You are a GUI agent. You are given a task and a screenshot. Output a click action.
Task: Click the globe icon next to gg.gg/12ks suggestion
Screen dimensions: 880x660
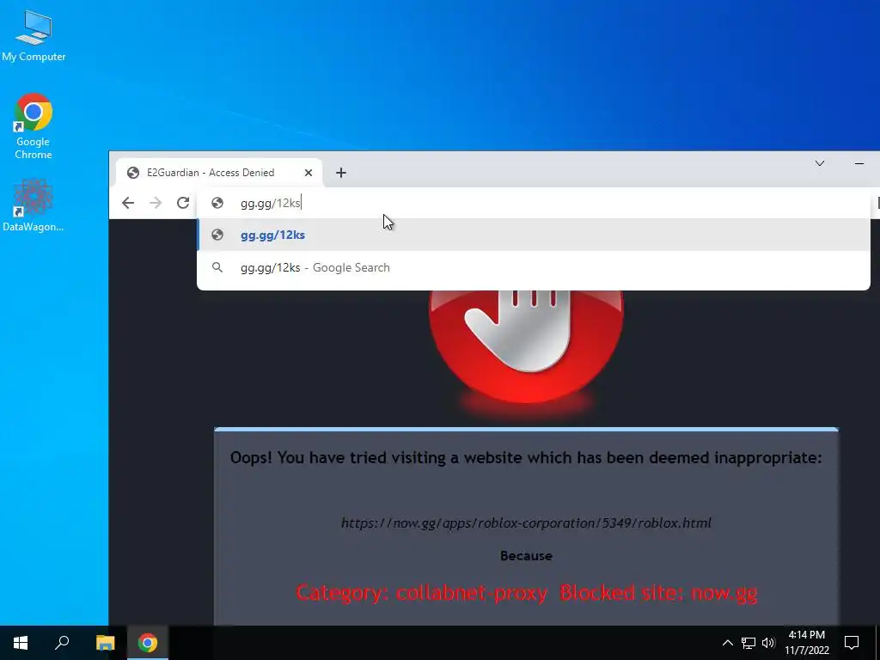tap(217, 235)
